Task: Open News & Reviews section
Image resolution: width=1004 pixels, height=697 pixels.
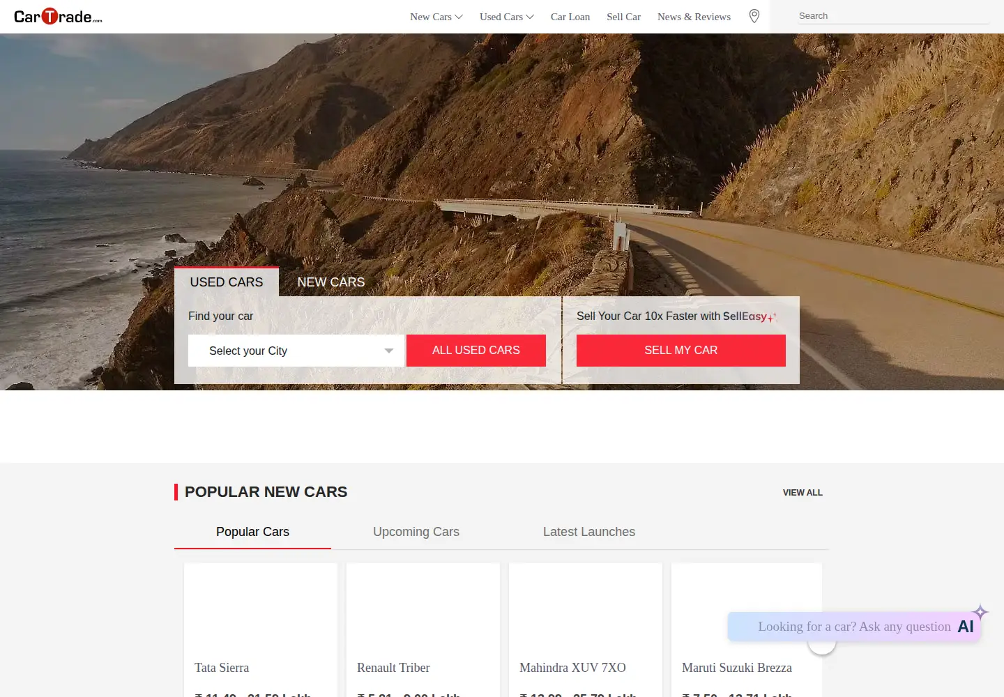Action: (694, 17)
